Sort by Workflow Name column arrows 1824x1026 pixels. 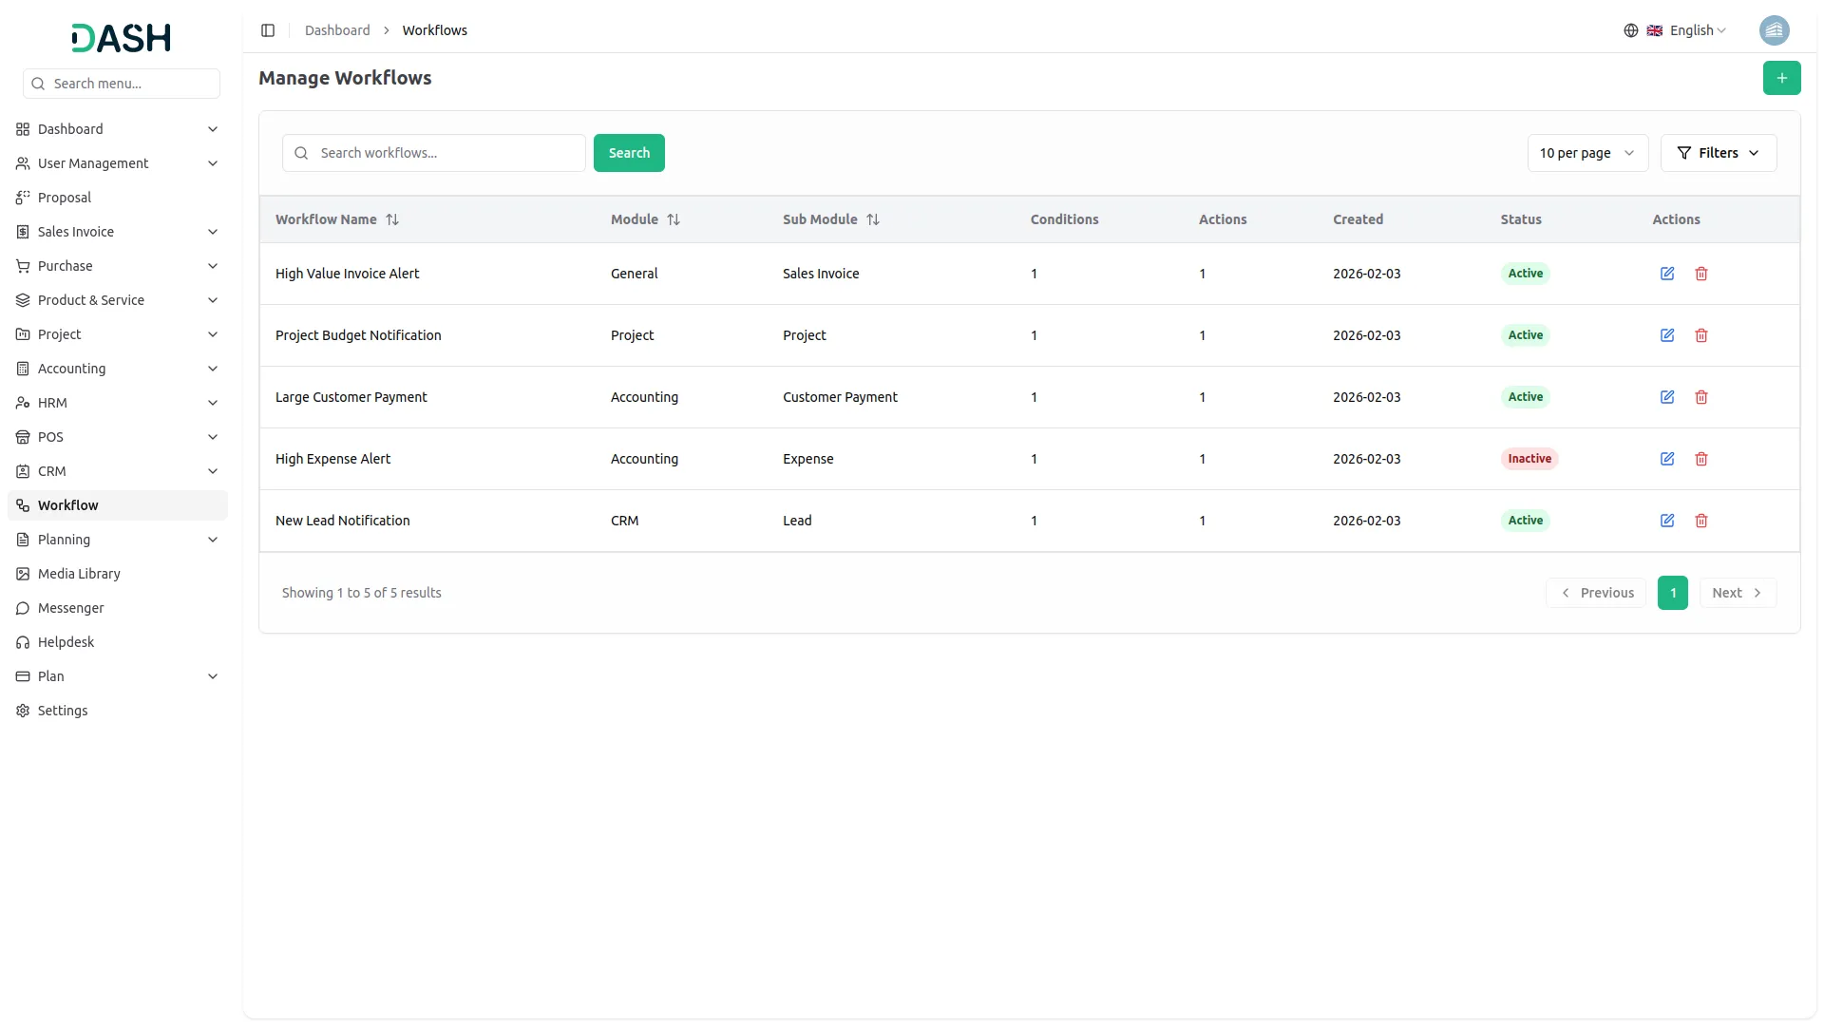point(392,219)
